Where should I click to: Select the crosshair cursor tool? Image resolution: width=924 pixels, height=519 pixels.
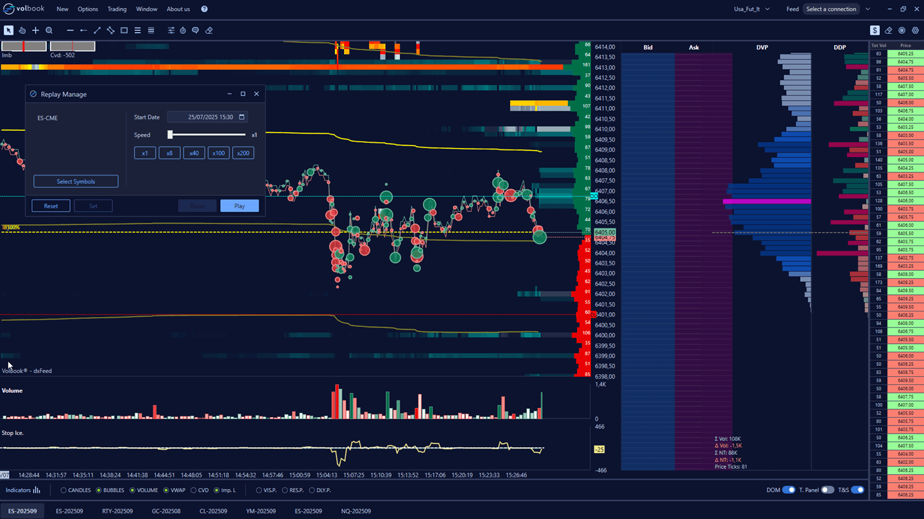(35, 30)
